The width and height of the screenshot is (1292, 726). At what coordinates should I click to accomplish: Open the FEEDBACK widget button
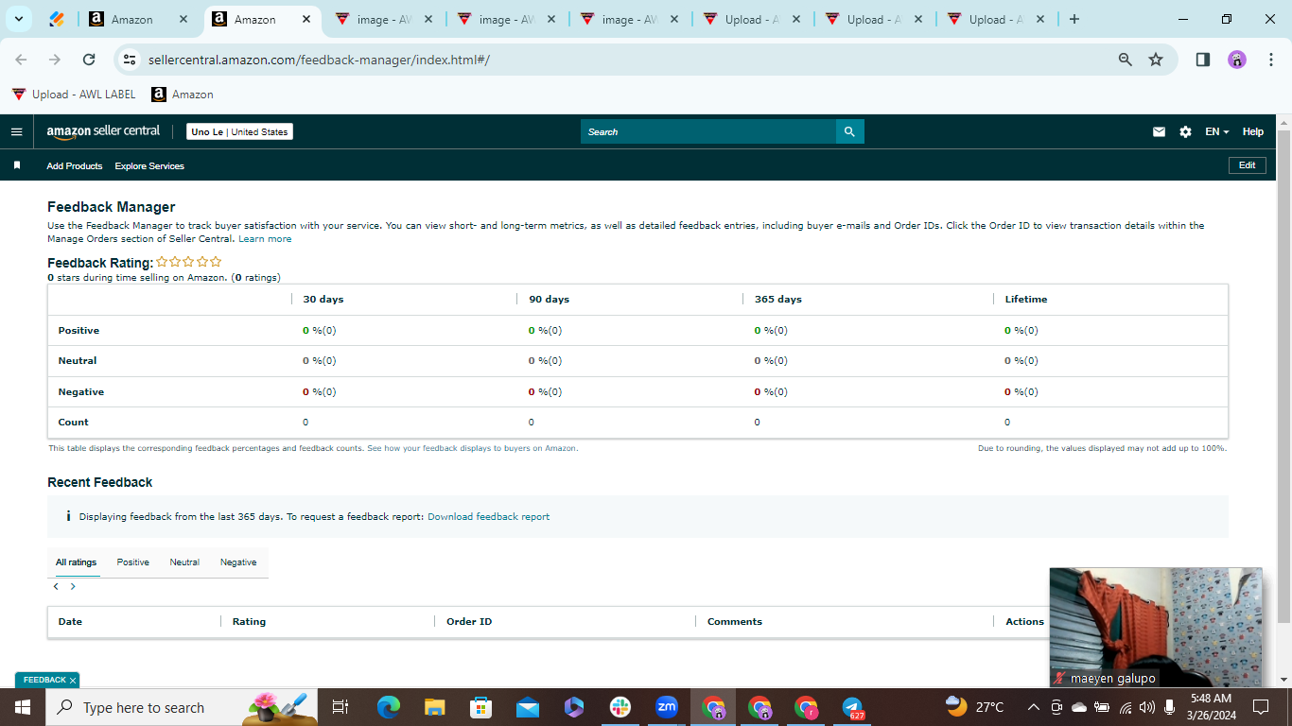(44, 681)
